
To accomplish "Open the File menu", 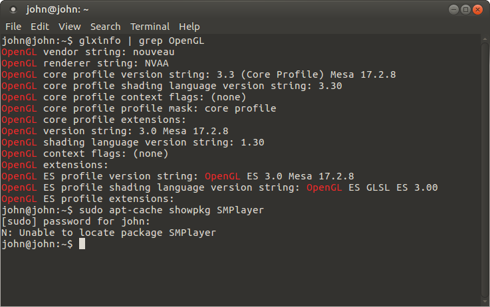I will coord(13,27).
